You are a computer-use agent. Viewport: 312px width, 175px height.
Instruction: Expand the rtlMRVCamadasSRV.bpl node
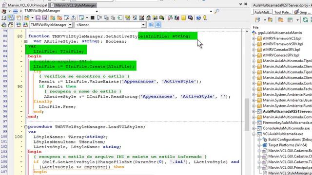pyautogui.click(x=254, y=50)
